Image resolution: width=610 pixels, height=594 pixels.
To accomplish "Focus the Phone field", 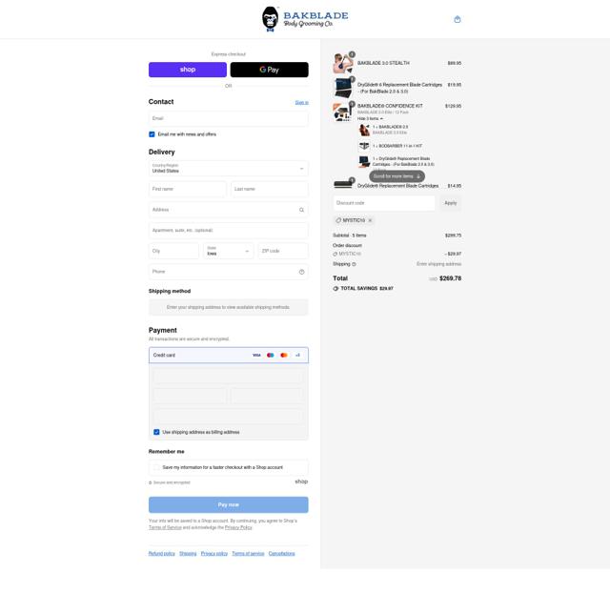I will tap(229, 272).
